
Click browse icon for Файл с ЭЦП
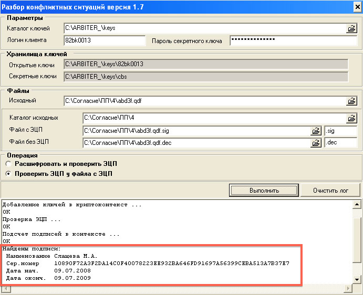click(x=316, y=131)
